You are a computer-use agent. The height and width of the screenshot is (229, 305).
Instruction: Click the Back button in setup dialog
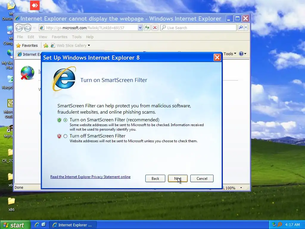tap(155, 178)
